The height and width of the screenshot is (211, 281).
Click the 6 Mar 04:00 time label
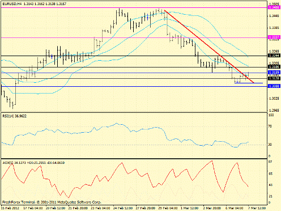pyautogui.click(x=235, y=208)
